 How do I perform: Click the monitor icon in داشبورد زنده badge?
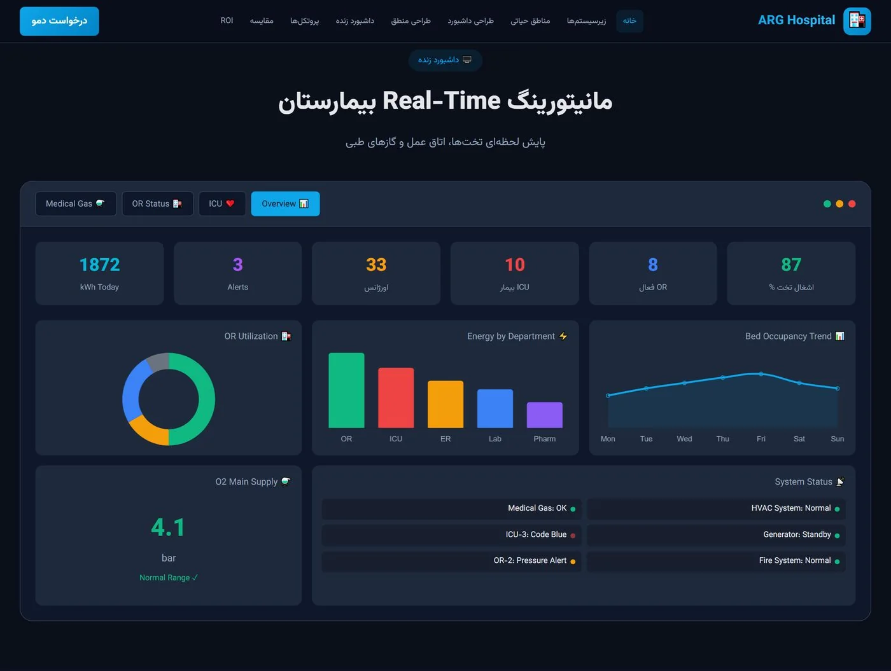click(x=467, y=60)
